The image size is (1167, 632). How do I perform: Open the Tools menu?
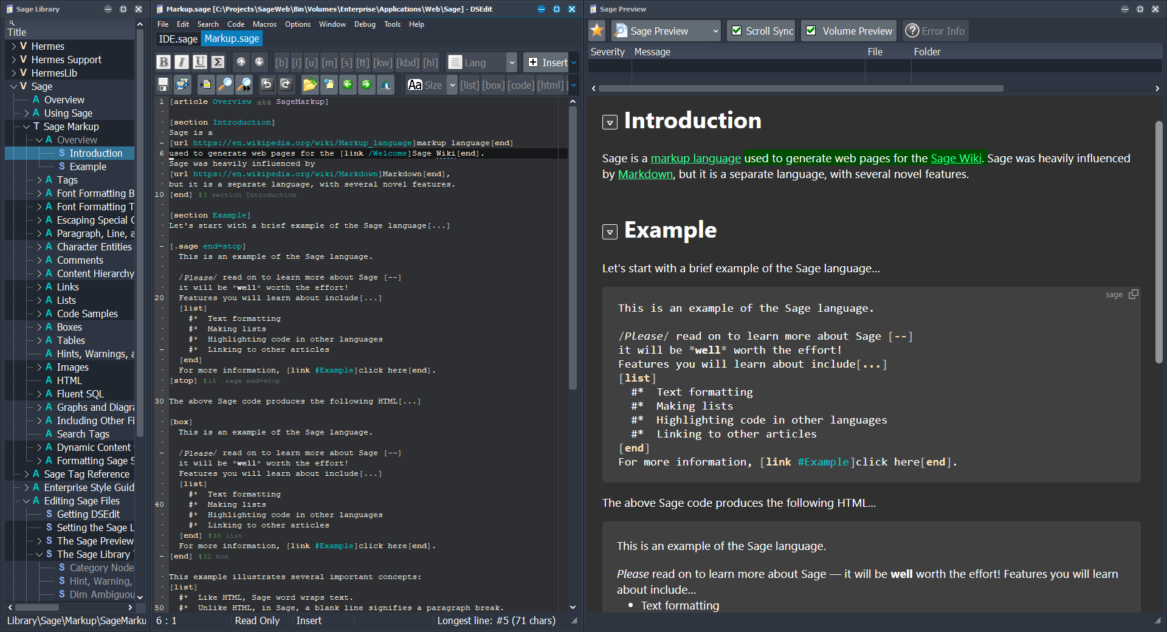[392, 24]
